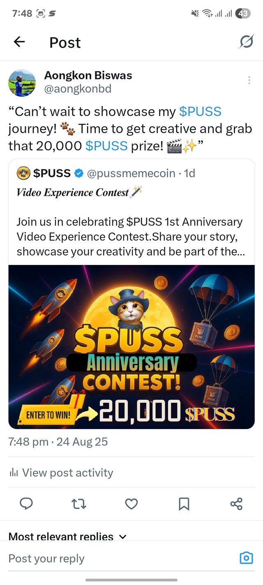Tap the $PUSS quoted account avatar
263x585 pixels.
point(23,174)
